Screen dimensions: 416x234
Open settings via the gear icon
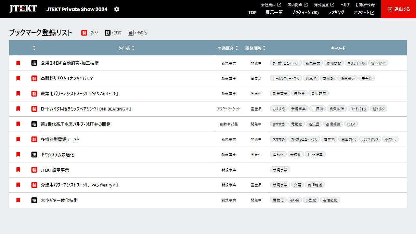click(117, 9)
